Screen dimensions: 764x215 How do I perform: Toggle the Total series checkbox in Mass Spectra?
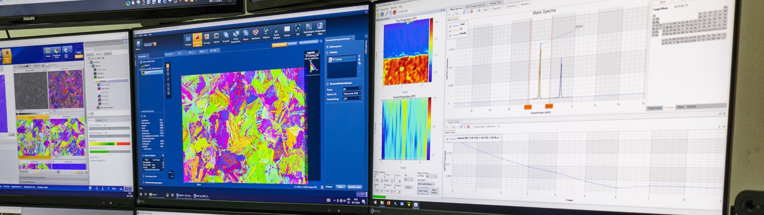pyautogui.click(x=450, y=26)
